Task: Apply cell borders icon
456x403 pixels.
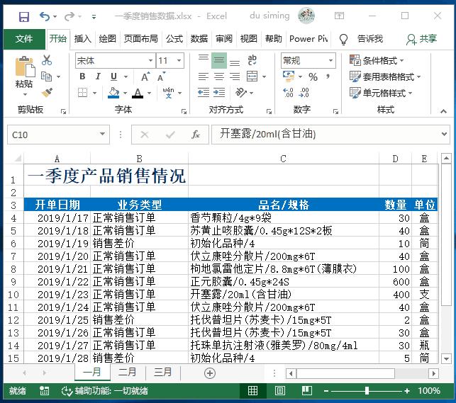Action: pos(82,93)
